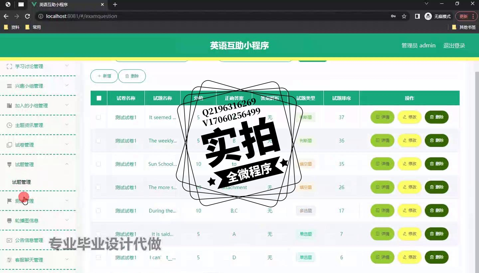
Task: Expand the 主题资讯管理 chevron
Action: pos(67,125)
